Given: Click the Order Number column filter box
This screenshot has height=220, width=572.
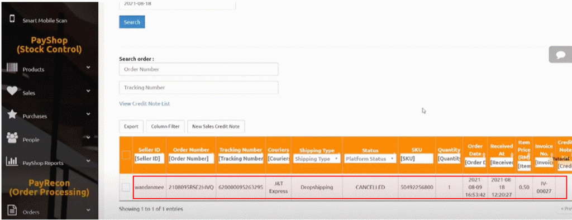Looking at the screenshot, I should pyautogui.click(x=191, y=159).
